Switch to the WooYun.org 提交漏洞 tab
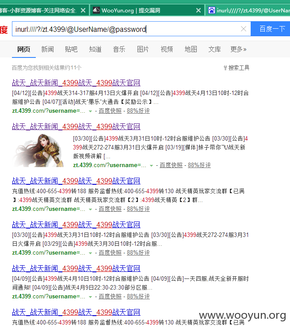The height and width of the screenshot is (328, 290). (146, 10)
